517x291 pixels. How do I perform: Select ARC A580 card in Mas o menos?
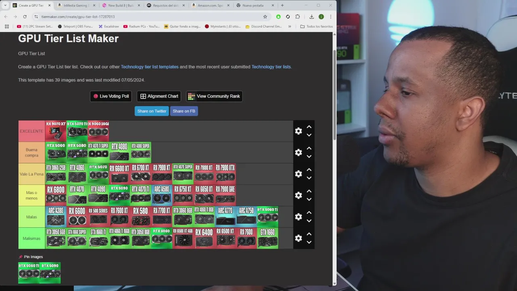(162, 195)
